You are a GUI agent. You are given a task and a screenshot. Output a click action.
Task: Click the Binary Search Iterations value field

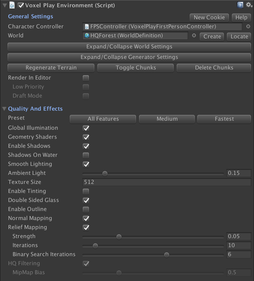[239, 254]
